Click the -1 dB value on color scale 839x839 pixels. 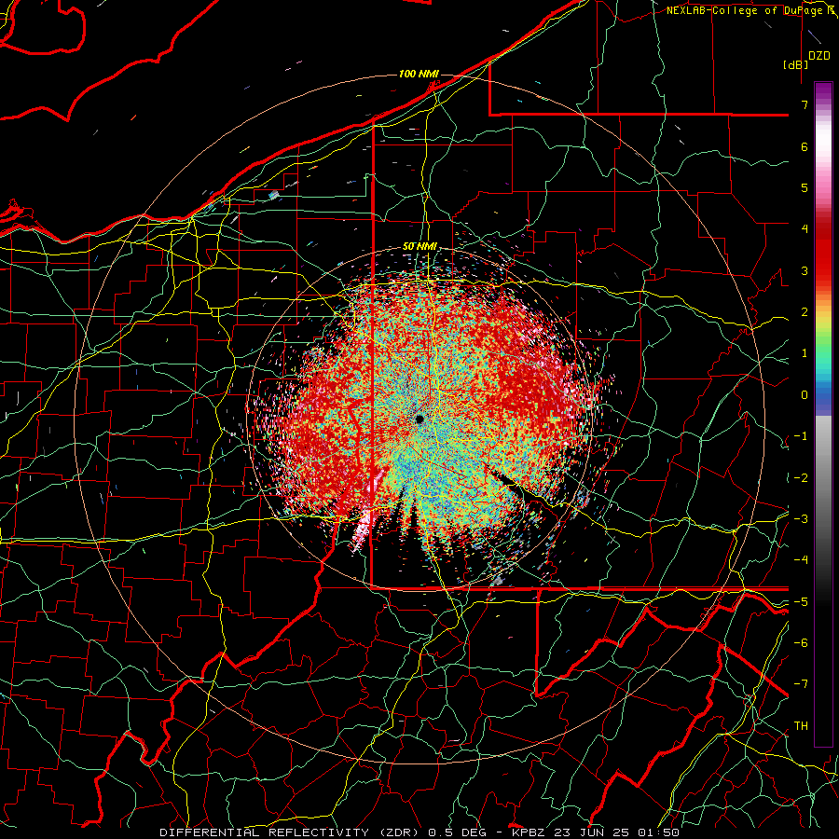(x=801, y=436)
